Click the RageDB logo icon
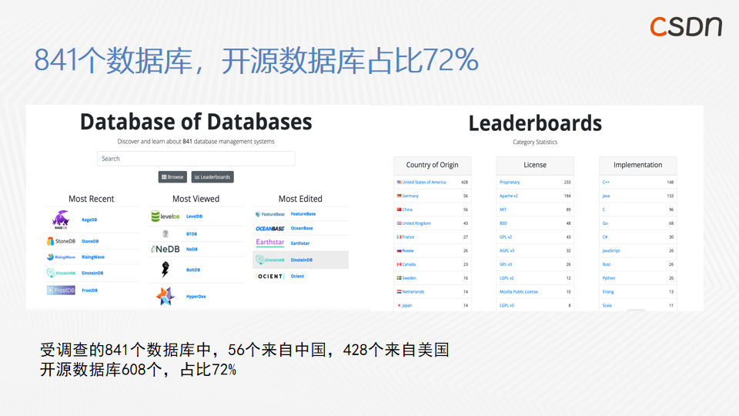The width and height of the screenshot is (739, 416). point(61,220)
